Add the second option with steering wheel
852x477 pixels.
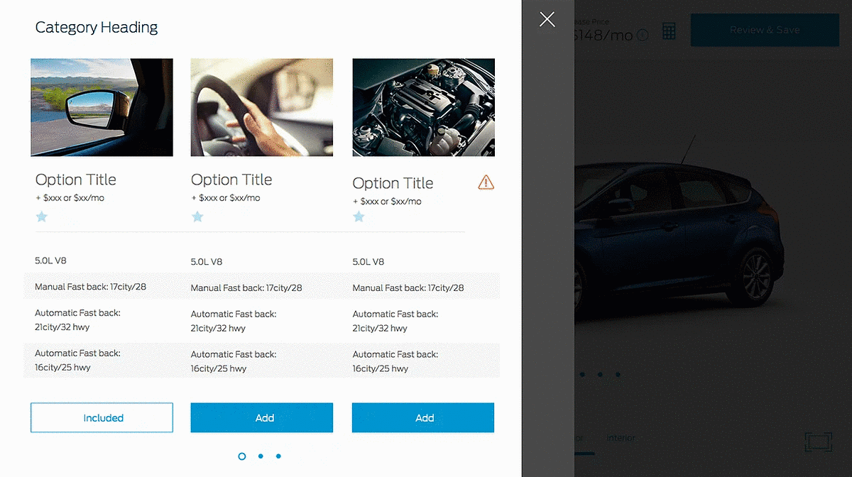(x=262, y=417)
